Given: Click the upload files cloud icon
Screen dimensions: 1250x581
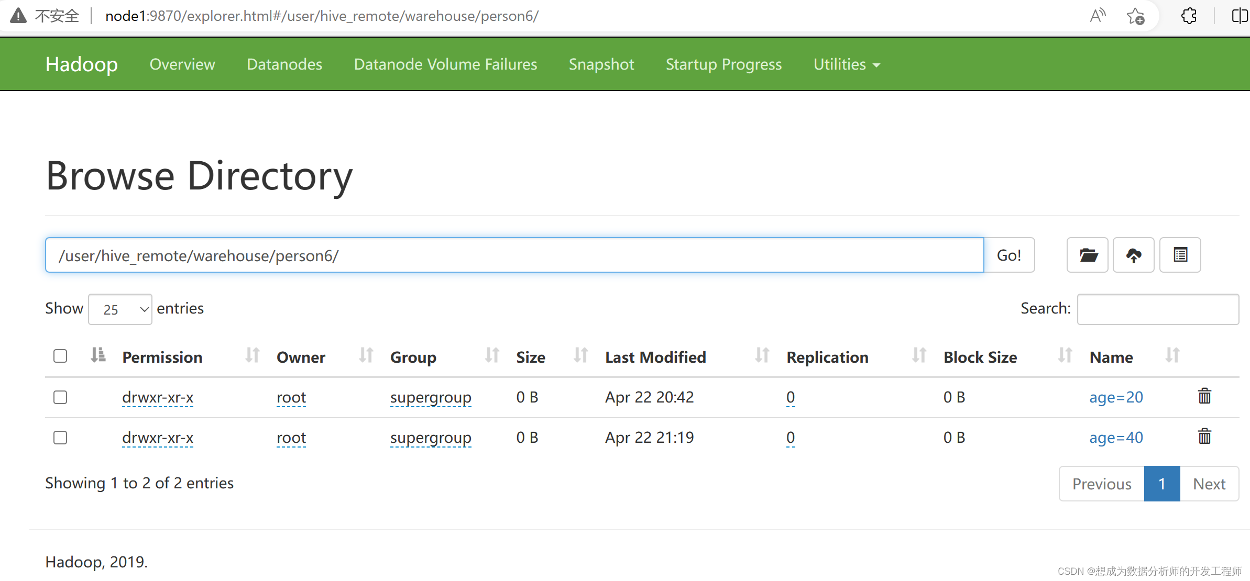Looking at the screenshot, I should 1133,255.
